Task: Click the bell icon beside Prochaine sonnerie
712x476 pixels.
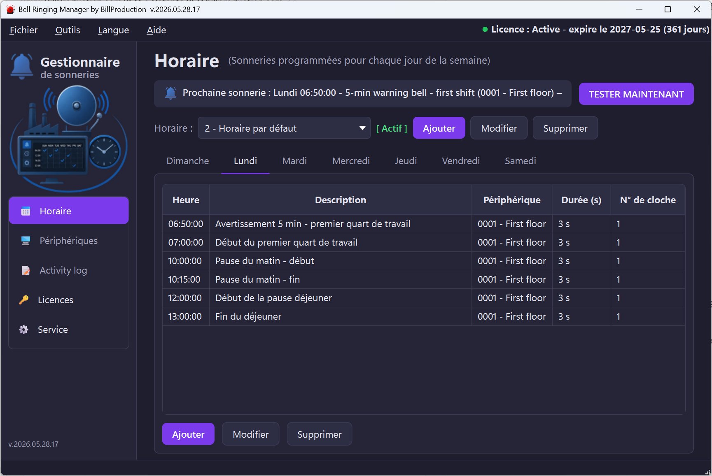Action: pyautogui.click(x=170, y=93)
